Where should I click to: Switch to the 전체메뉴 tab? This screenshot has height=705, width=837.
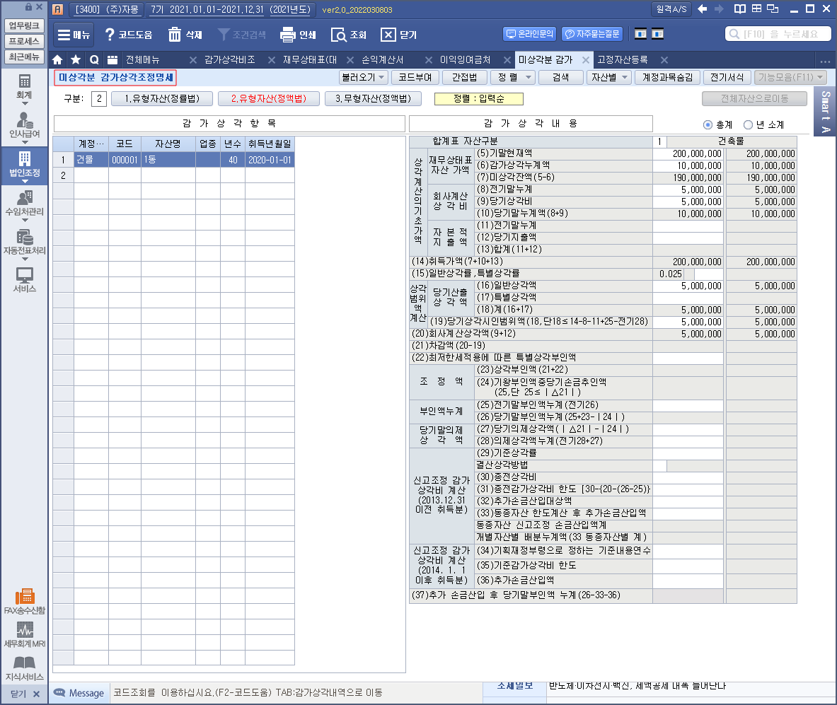142,60
